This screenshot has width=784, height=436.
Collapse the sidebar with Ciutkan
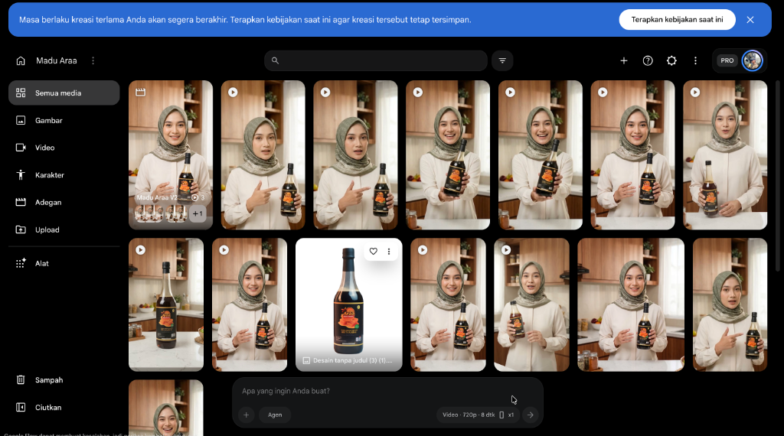pyautogui.click(x=64, y=408)
